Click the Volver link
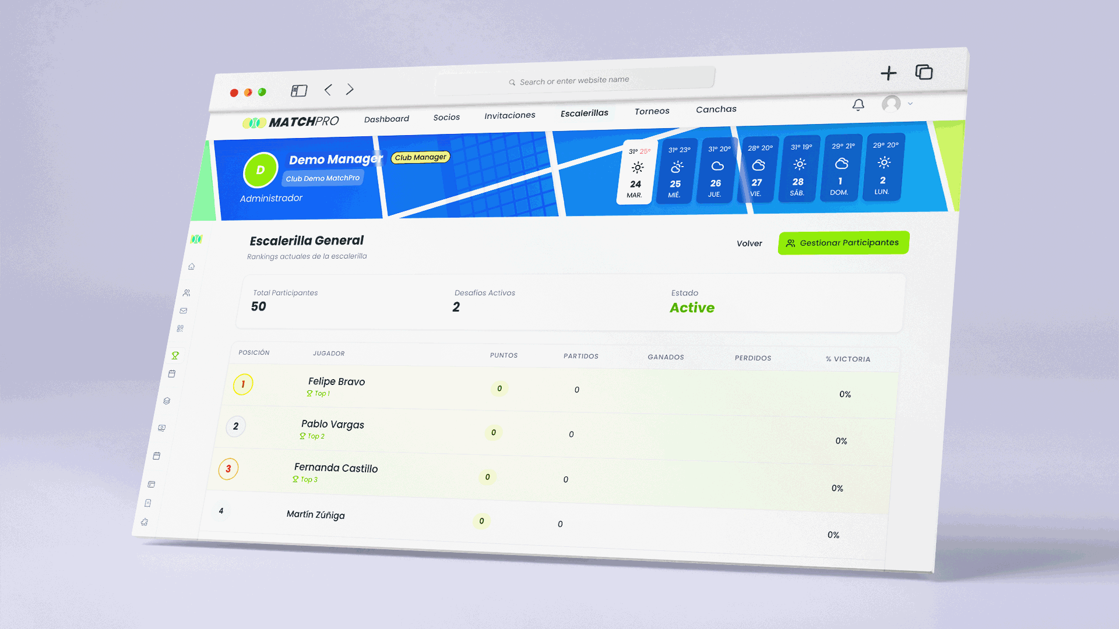 point(749,243)
